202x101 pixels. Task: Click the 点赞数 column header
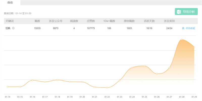(91, 21)
